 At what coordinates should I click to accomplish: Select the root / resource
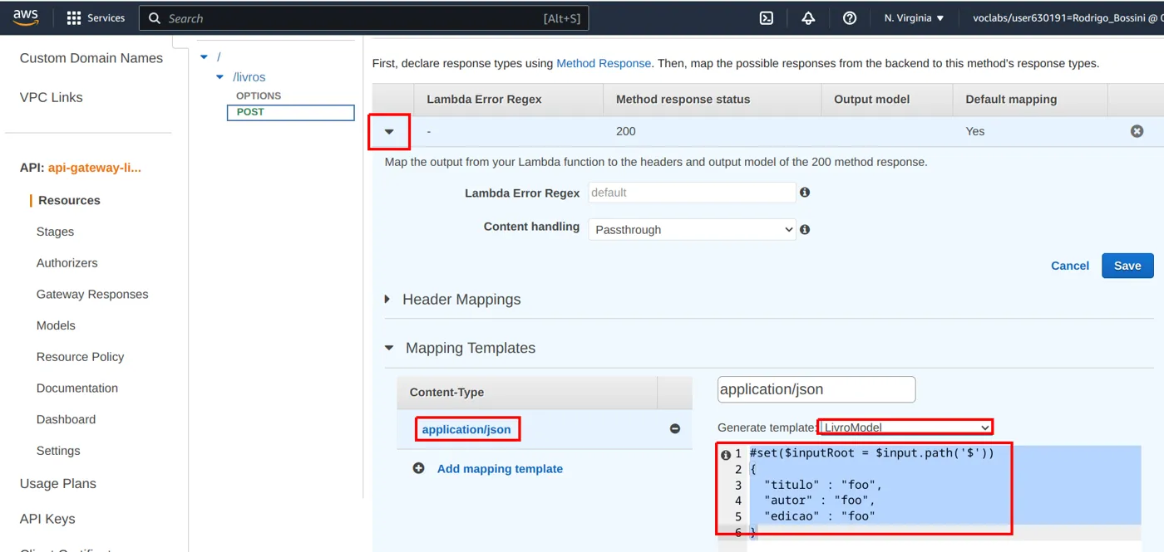(x=219, y=57)
